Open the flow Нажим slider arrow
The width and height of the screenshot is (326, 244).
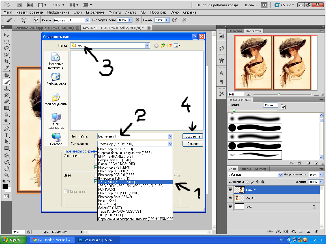coord(167,20)
